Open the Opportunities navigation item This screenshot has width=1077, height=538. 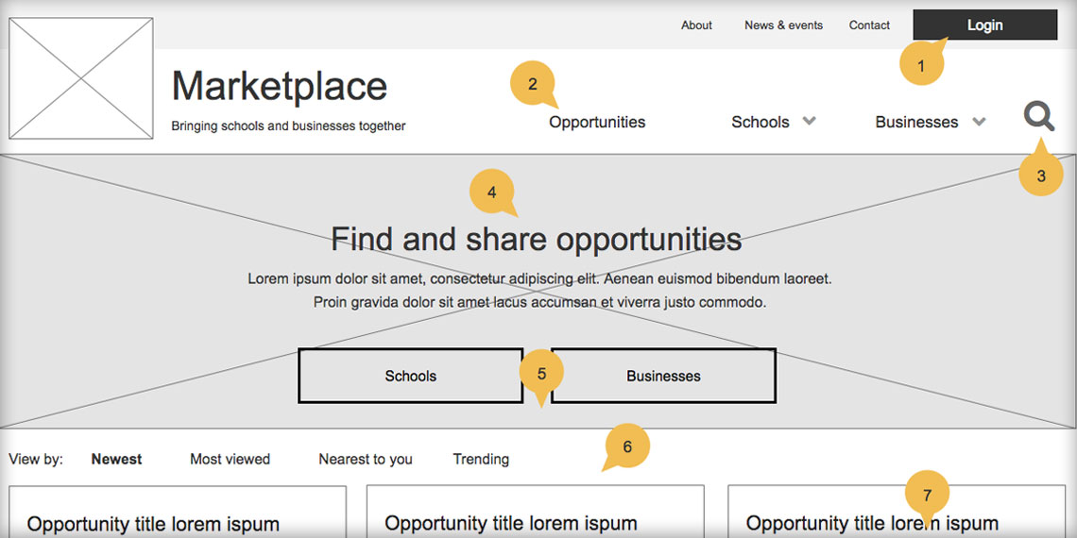coord(597,122)
